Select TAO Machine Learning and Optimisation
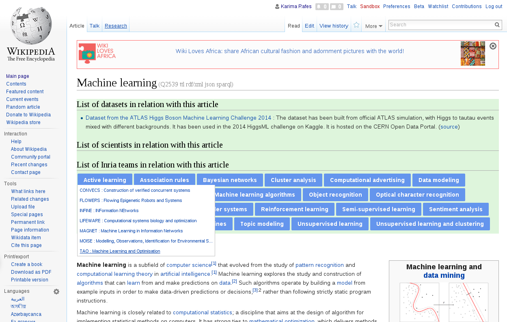This screenshot has height=322, width=507. (x=120, y=251)
